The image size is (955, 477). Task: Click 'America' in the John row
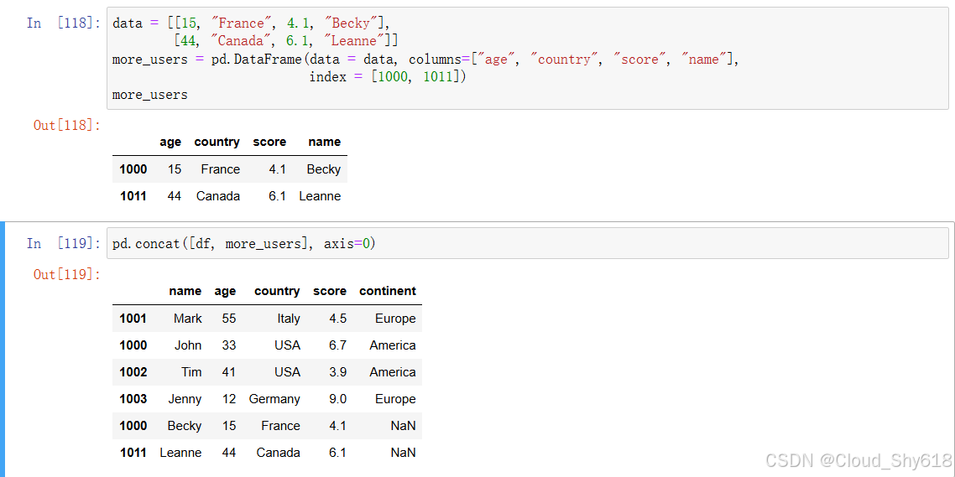pos(393,345)
